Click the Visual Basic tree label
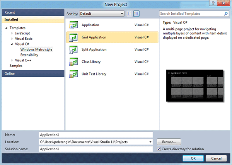The image size is (232, 165). point(24,39)
